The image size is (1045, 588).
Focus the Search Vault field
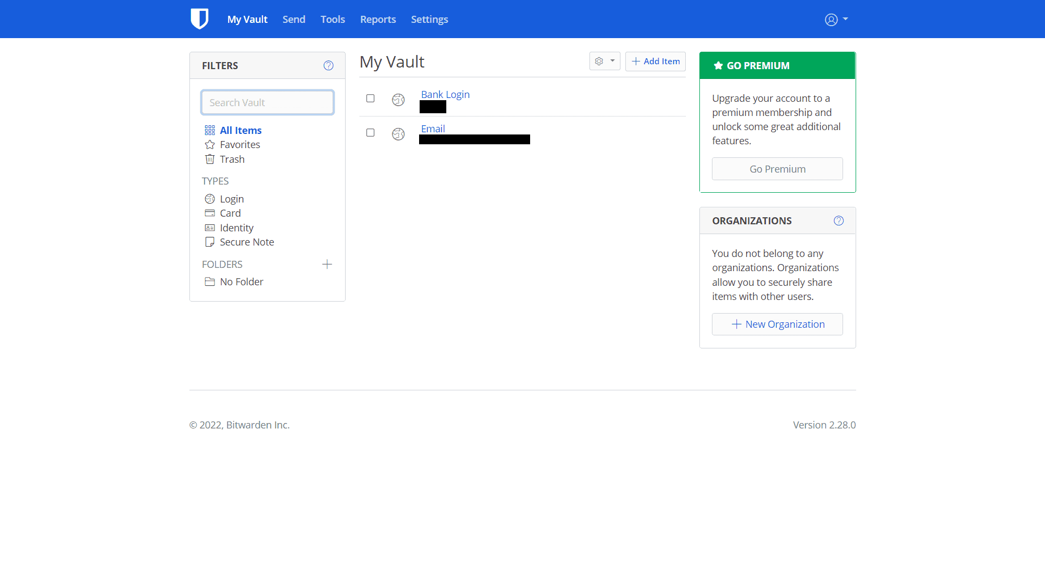(x=267, y=102)
